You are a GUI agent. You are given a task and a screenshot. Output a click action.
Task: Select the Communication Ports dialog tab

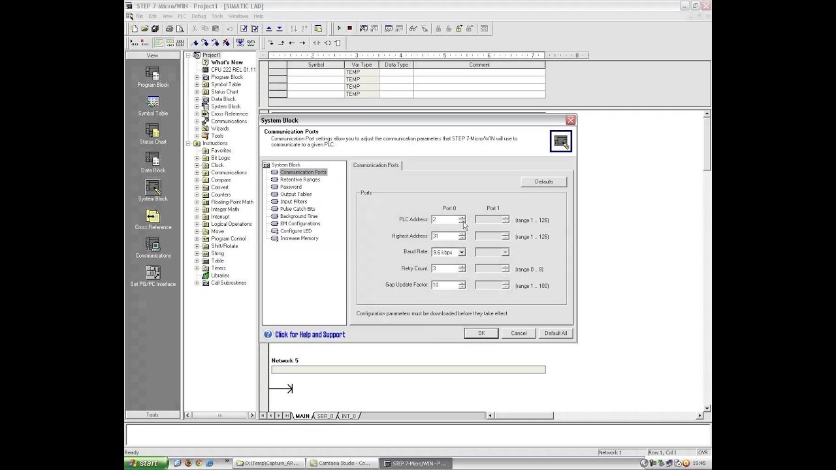(x=376, y=165)
